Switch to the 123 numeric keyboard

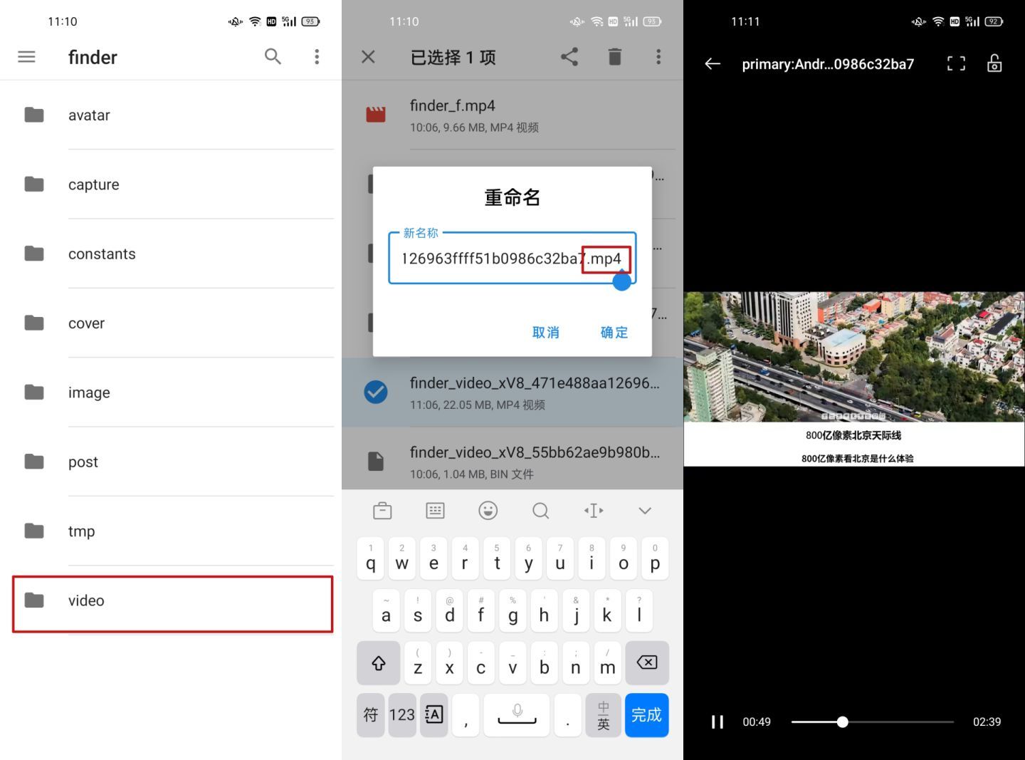[x=402, y=715]
